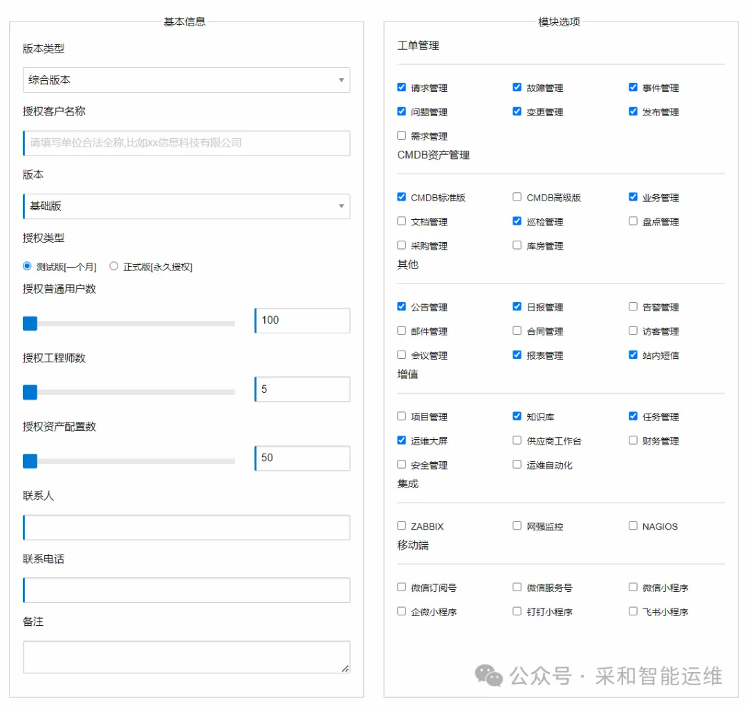Enable the 告警管理 checkbox
The image size is (747, 706).
coord(633,306)
